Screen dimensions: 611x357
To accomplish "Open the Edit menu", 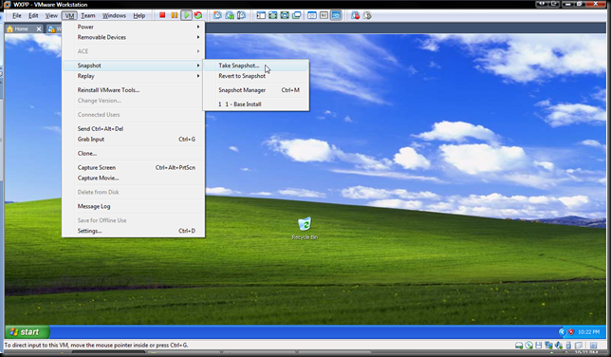I will tap(33, 15).
